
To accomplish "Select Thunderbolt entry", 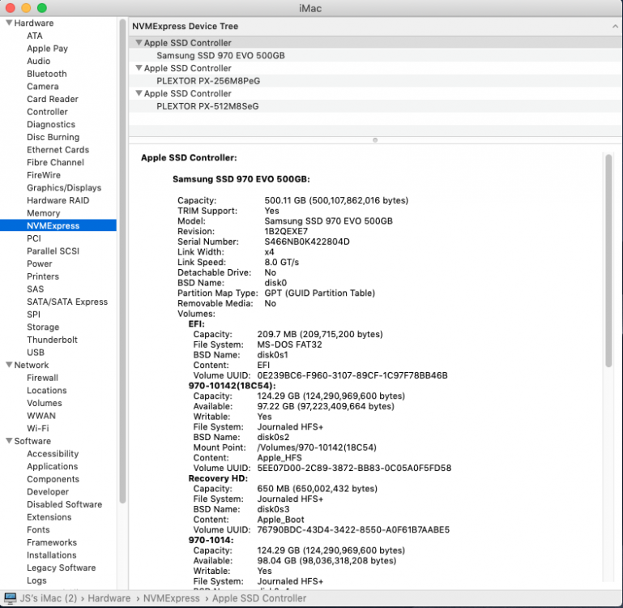I will click(x=52, y=340).
